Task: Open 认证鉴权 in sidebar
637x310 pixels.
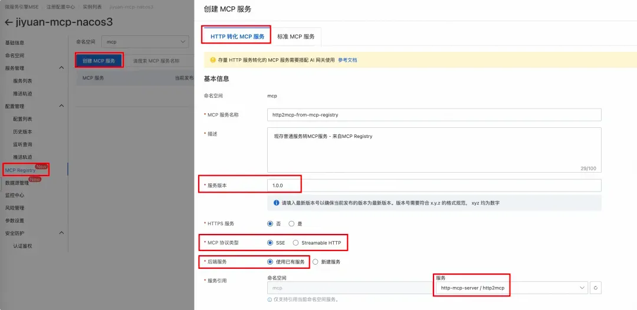Action: tap(23, 246)
